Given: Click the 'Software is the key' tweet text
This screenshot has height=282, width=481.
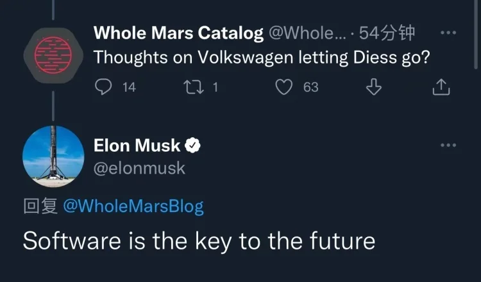Looking at the screenshot, I should [199, 241].
